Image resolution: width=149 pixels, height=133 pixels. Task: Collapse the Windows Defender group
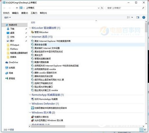click(30, 104)
